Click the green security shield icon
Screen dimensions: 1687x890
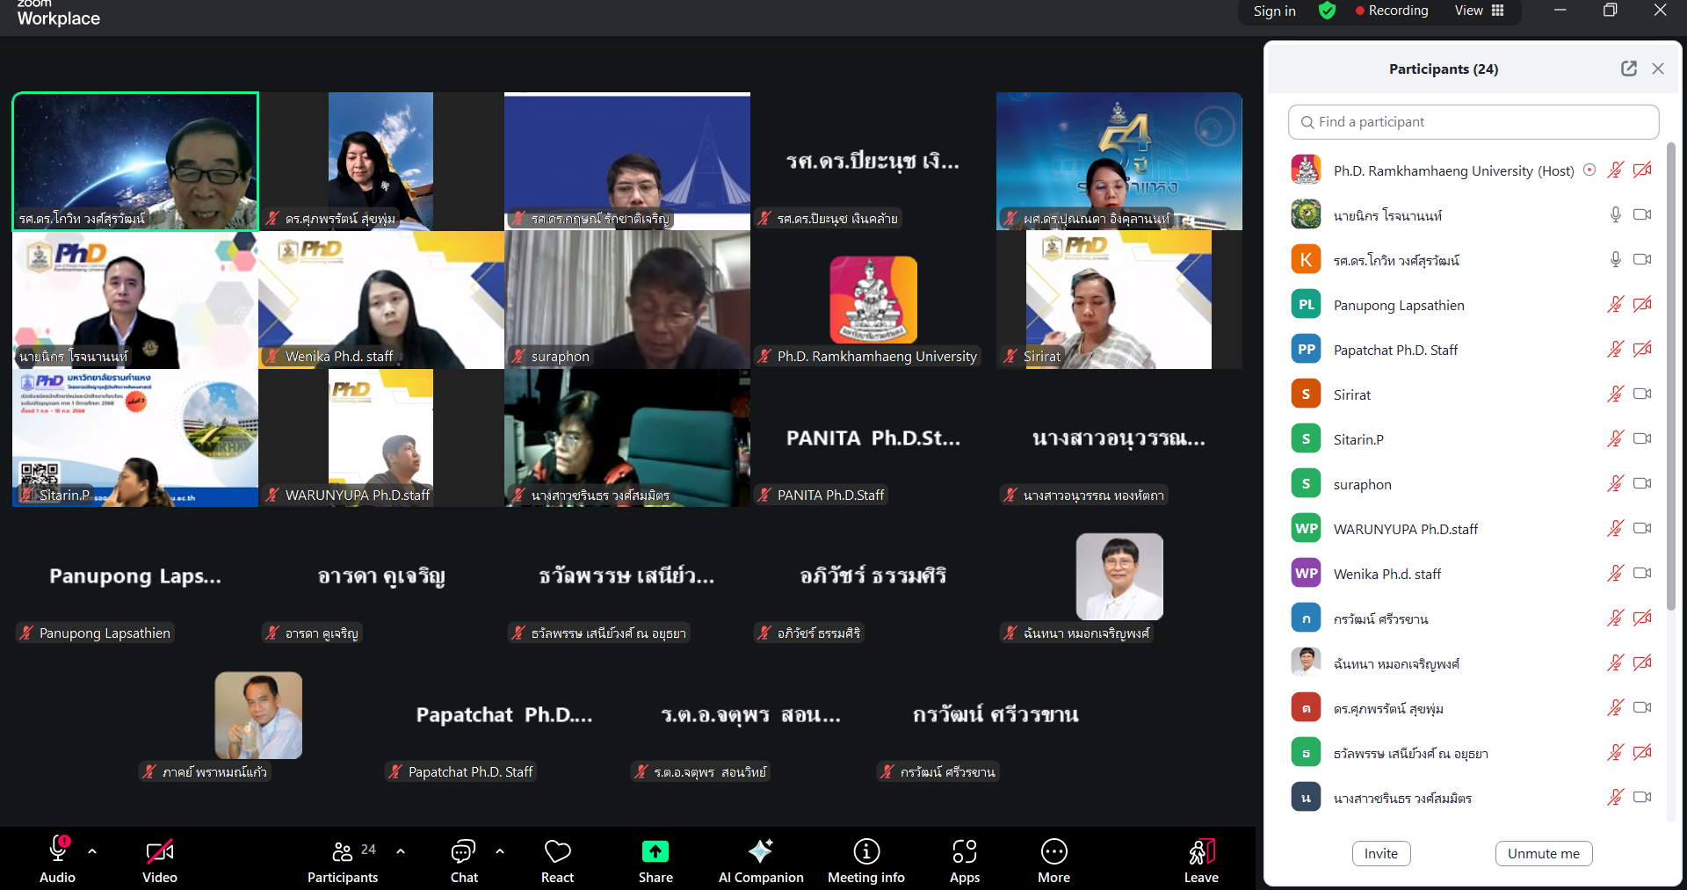click(1327, 11)
